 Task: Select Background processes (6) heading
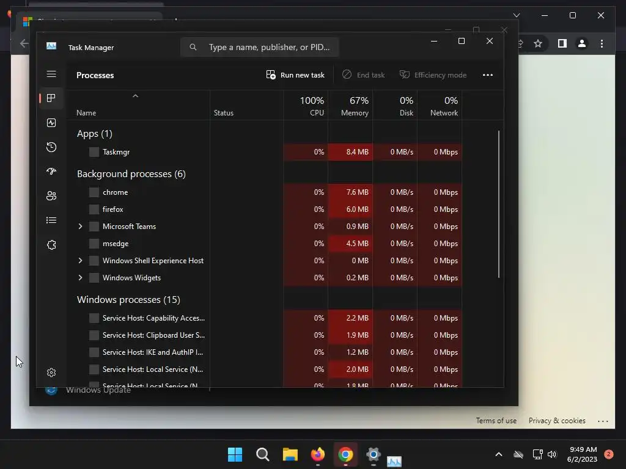click(x=131, y=174)
